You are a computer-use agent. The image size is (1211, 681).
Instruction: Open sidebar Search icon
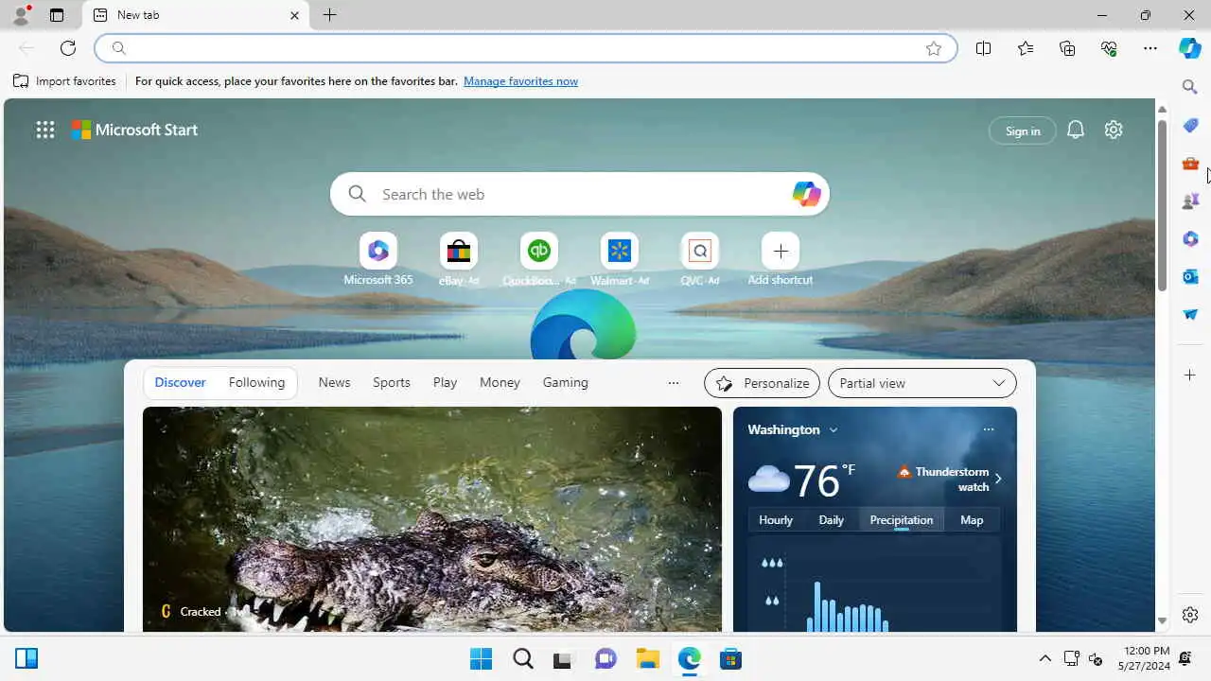coord(1190,87)
